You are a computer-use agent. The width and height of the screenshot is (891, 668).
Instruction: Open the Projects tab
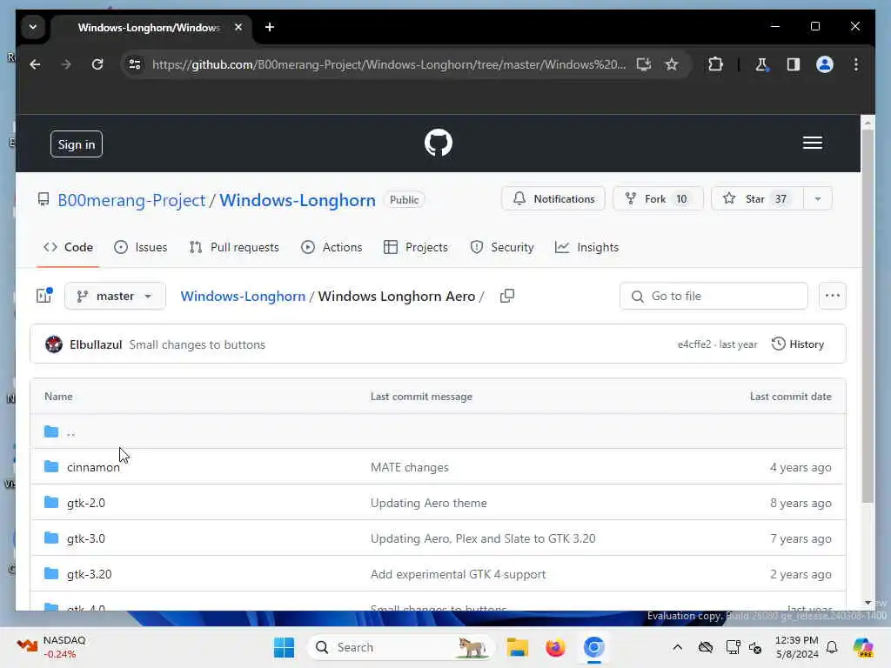[x=415, y=247]
